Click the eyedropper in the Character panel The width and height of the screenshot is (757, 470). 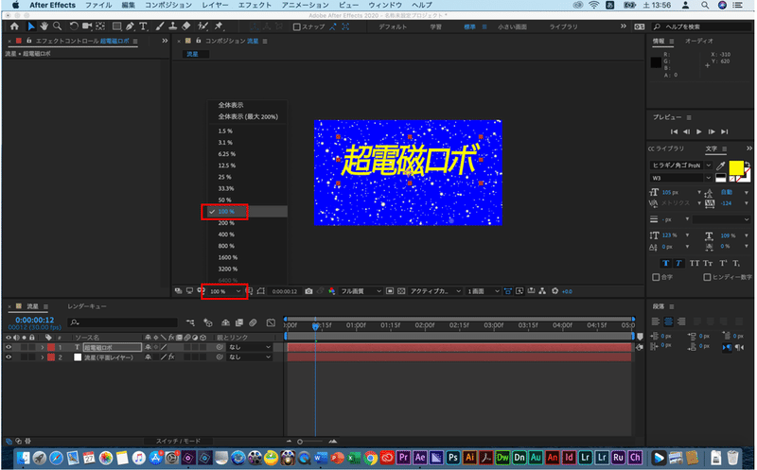[721, 165]
